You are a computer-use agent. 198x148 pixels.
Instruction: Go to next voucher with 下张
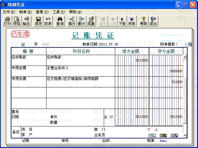122,21
